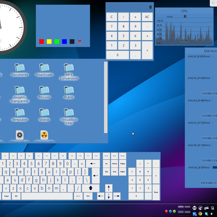Click the 5 button on the calculator

click(x=123, y=36)
